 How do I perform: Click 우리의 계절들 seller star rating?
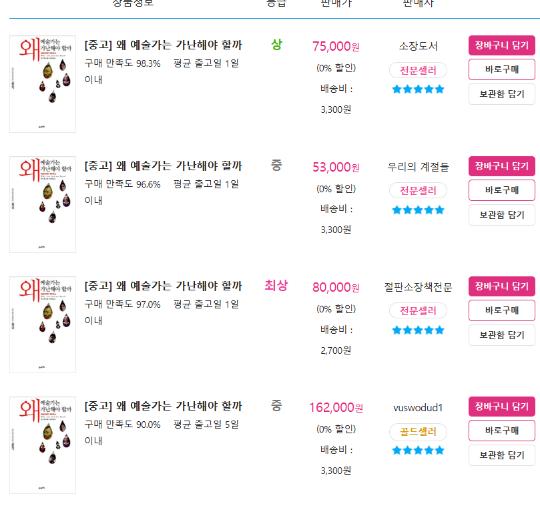click(x=418, y=210)
